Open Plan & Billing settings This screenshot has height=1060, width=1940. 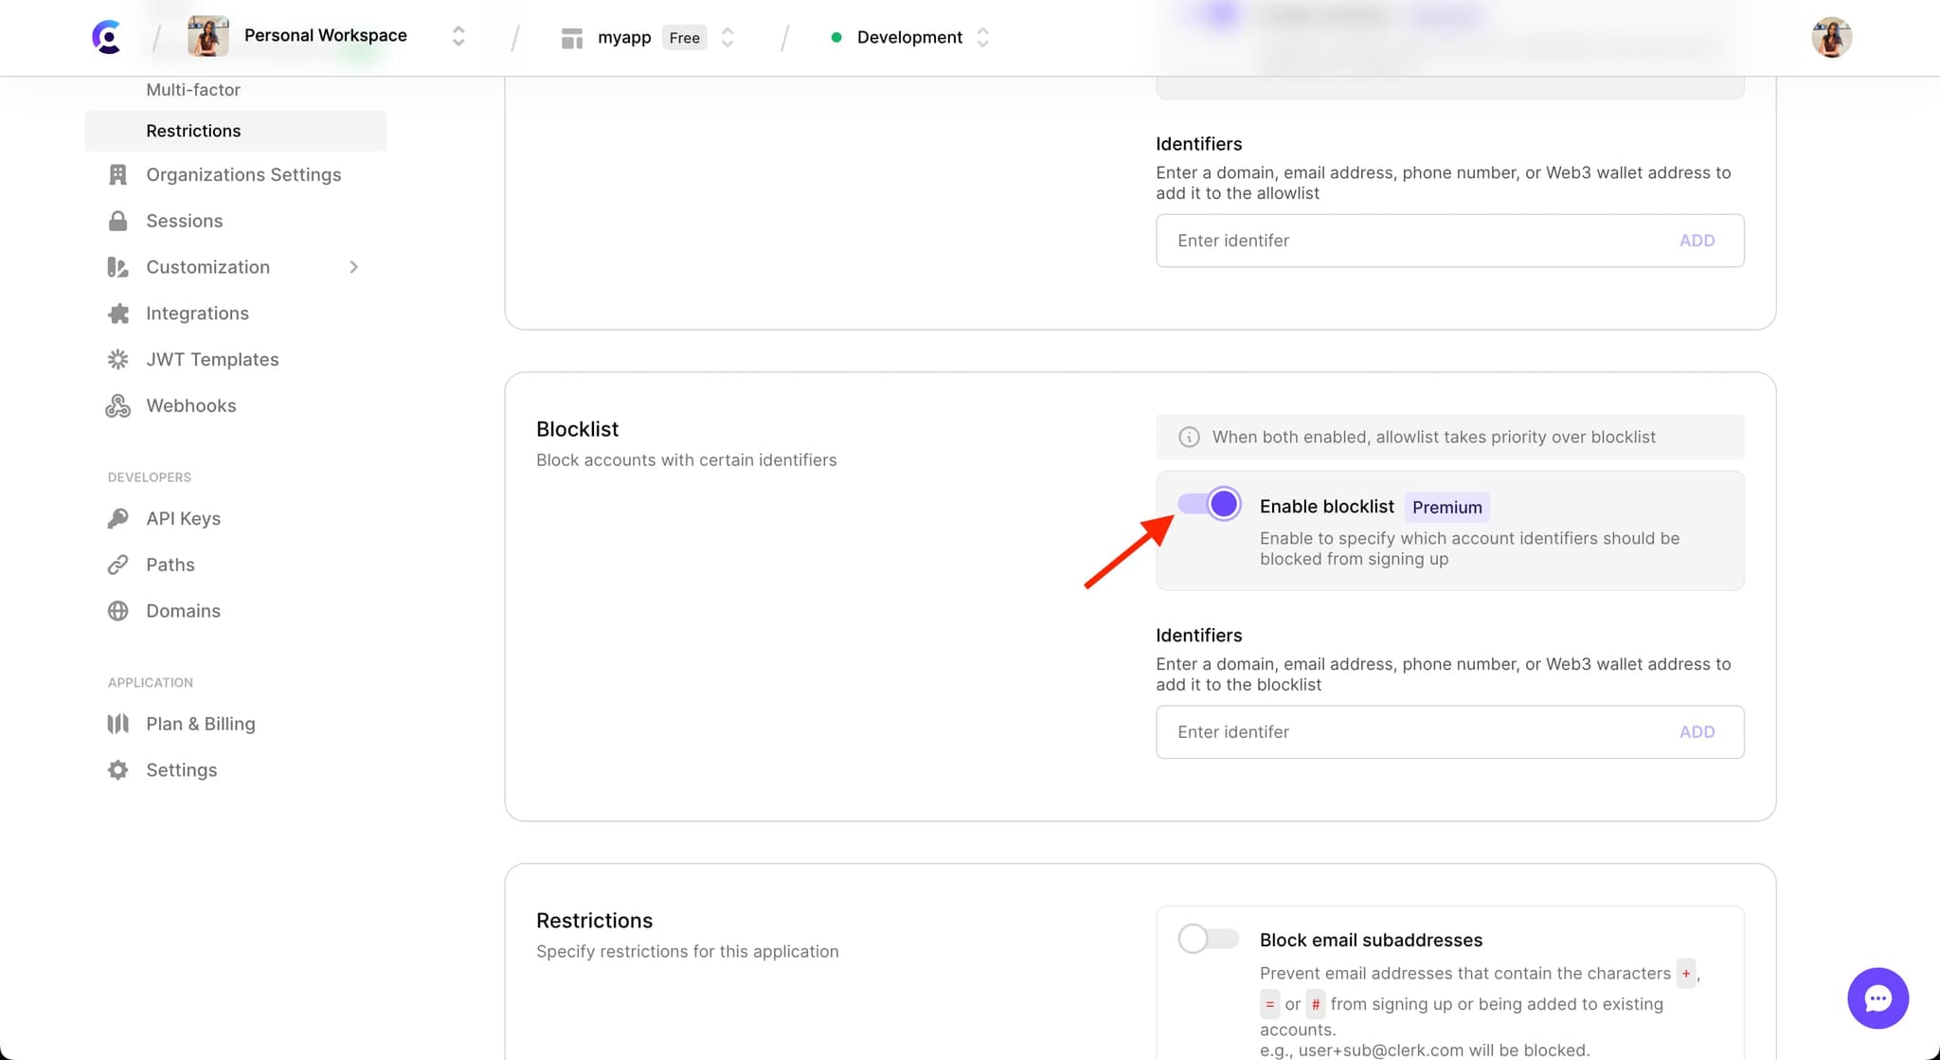pos(200,723)
